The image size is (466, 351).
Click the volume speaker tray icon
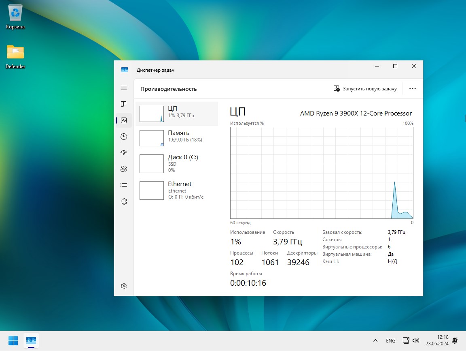pos(416,340)
